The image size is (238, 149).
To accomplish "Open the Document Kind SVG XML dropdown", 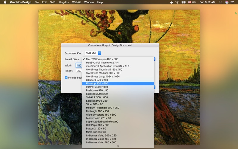I will pyautogui.click(x=93, y=53).
